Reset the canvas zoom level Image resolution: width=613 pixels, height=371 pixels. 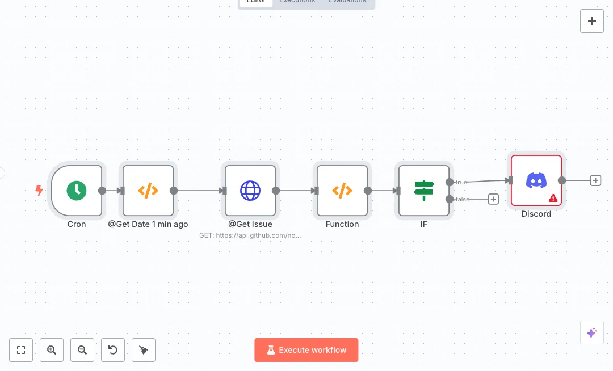point(113,350)
